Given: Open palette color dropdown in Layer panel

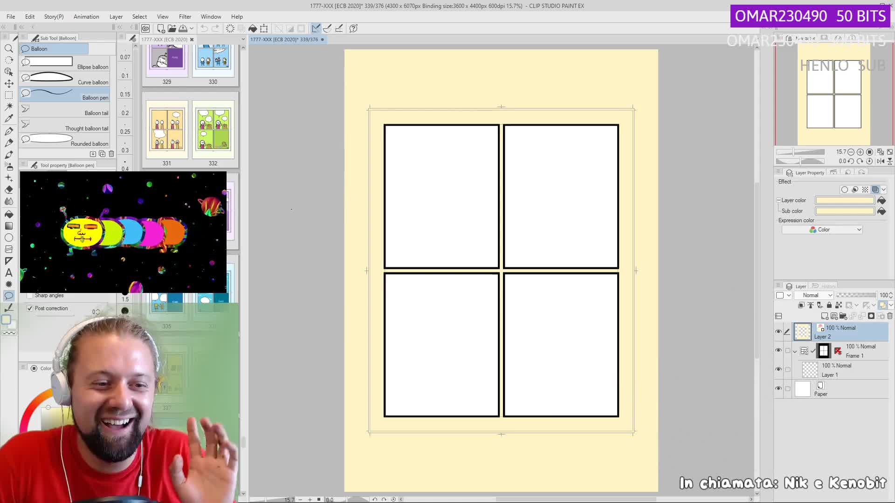Looking at the screenshot, I should (783, 295).
